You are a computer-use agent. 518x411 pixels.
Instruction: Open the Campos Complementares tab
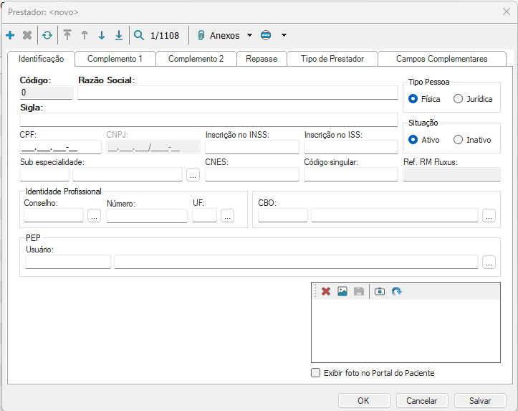point(441,59)
